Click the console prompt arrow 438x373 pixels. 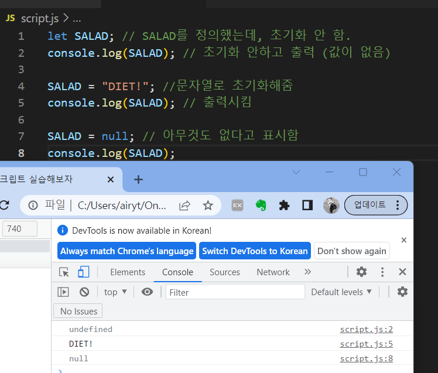(x=60, y=371)
